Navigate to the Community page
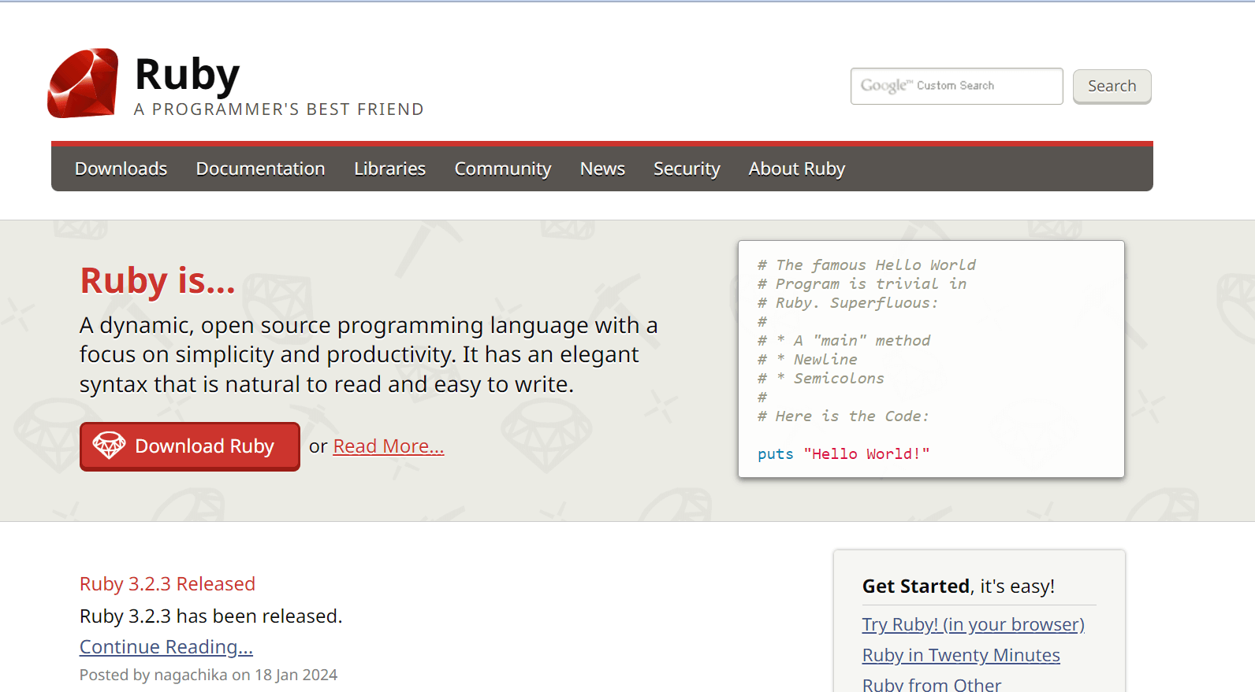 [502, 168]
